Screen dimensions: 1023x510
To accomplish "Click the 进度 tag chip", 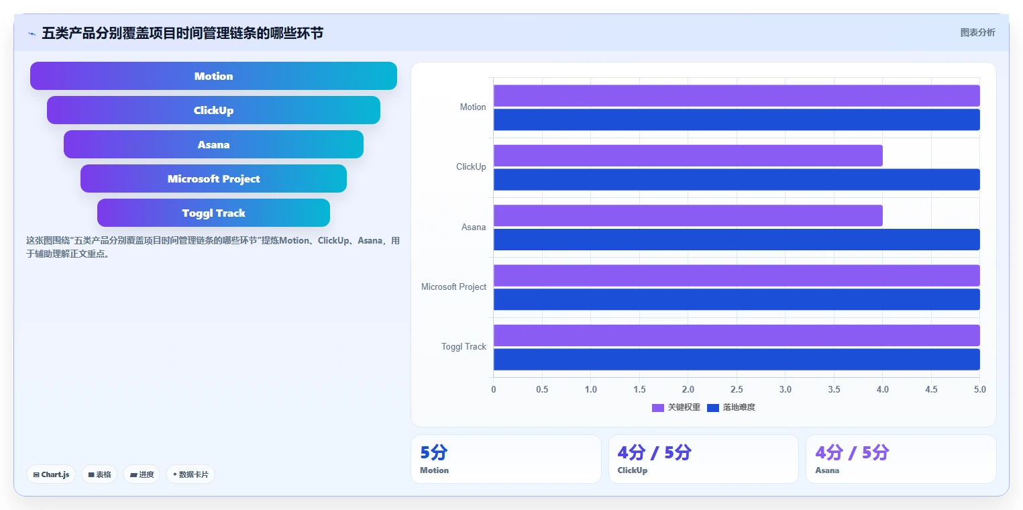I will 142,474.
